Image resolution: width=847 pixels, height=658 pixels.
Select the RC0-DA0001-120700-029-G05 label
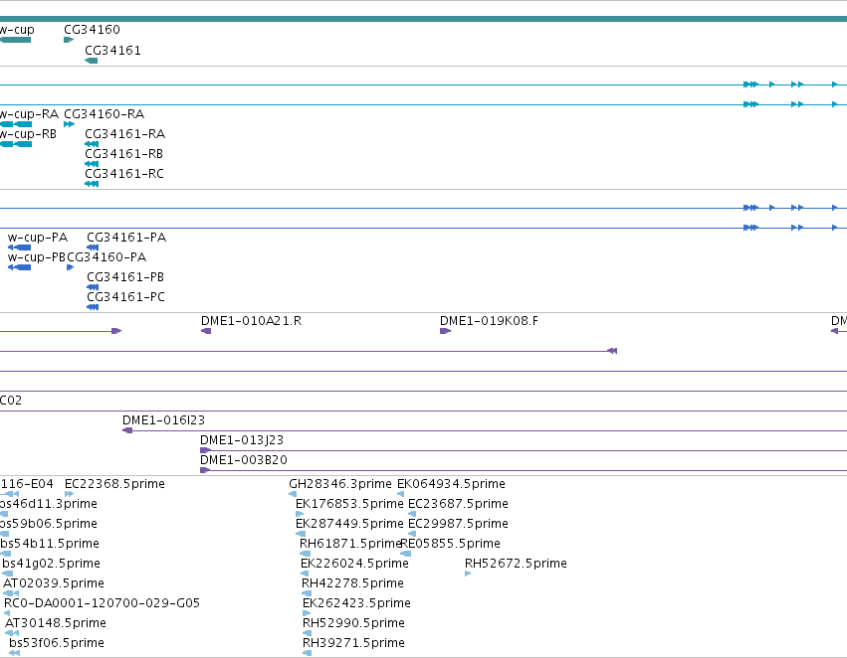(x=102, y=603)
